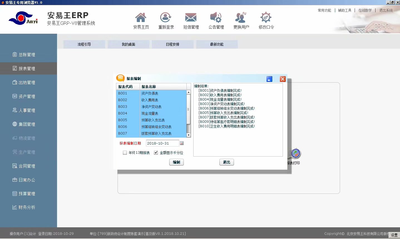Viewport: 400px width, 239px height.
Task: Select row B004 现金流量表
Action: tap(151, 113)
